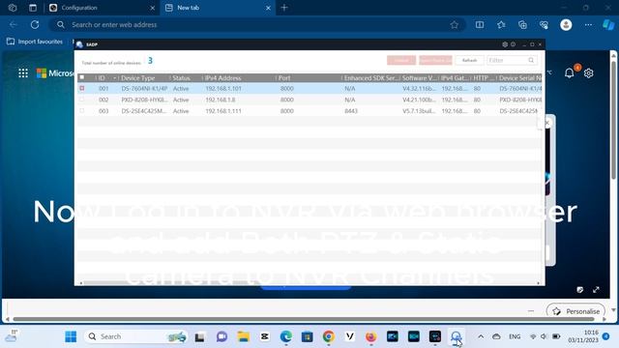
Task: Open File Explorer from taskbar
Action: click(x=243, y=336)
